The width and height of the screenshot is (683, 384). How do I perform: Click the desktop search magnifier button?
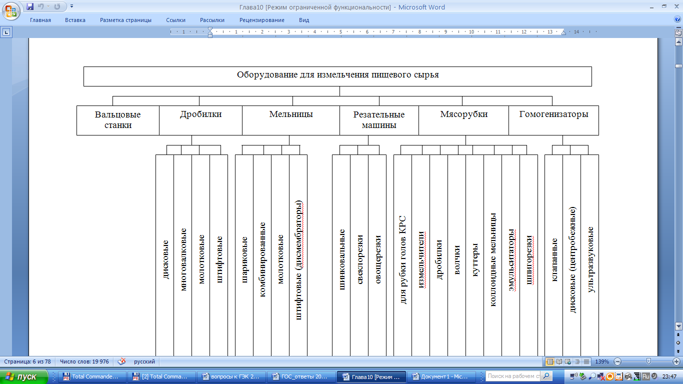pos(547,376)
